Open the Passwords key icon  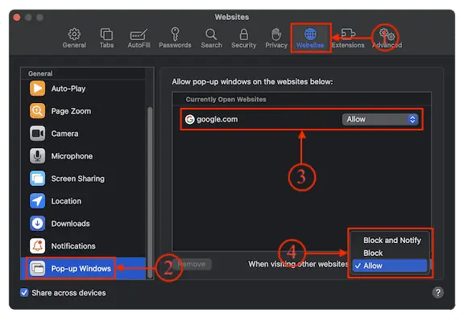tap(175, 35)
